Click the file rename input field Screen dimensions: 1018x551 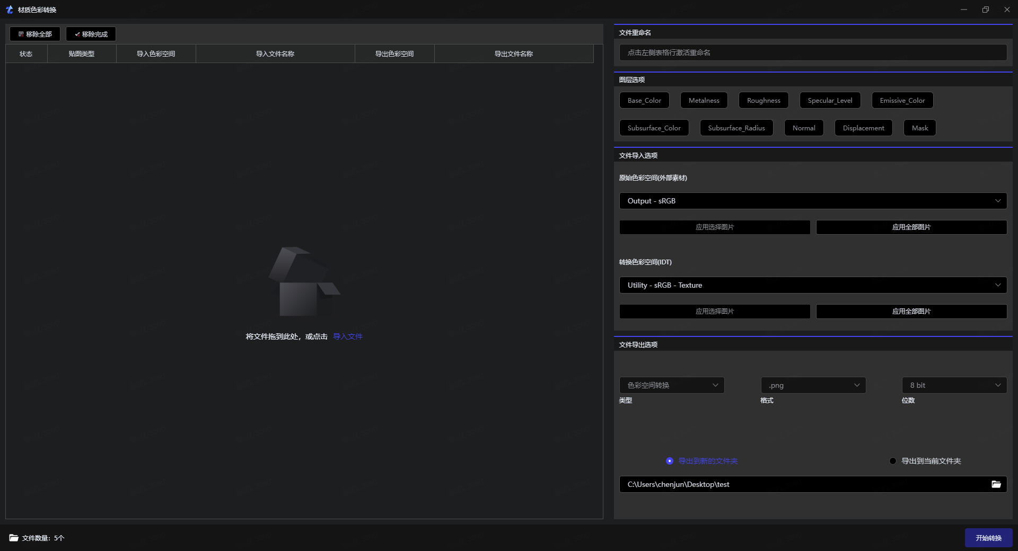(812, 52)
